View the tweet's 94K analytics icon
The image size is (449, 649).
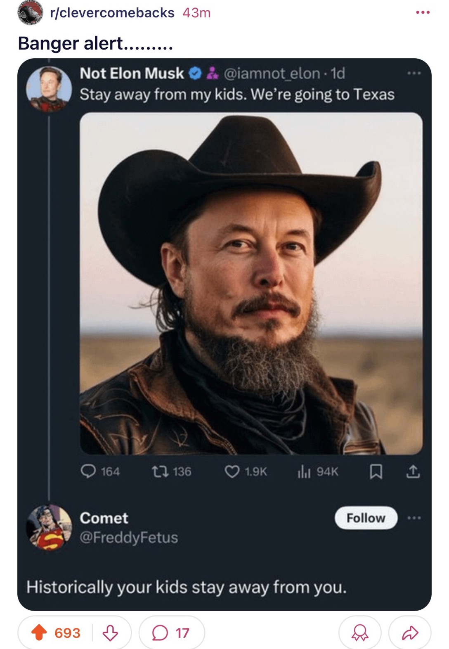pyautogui.click(x=304, y=471)
